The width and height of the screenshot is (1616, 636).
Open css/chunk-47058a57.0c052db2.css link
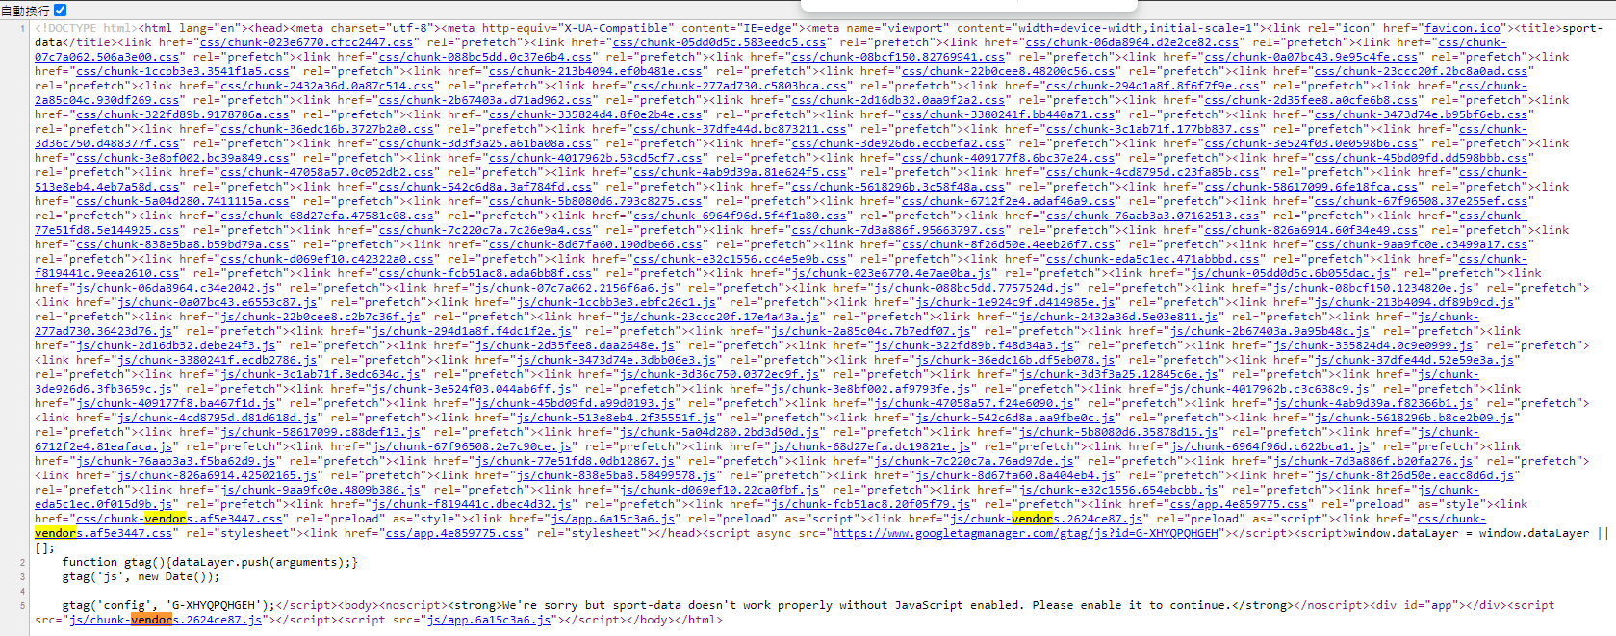(327, 172)
